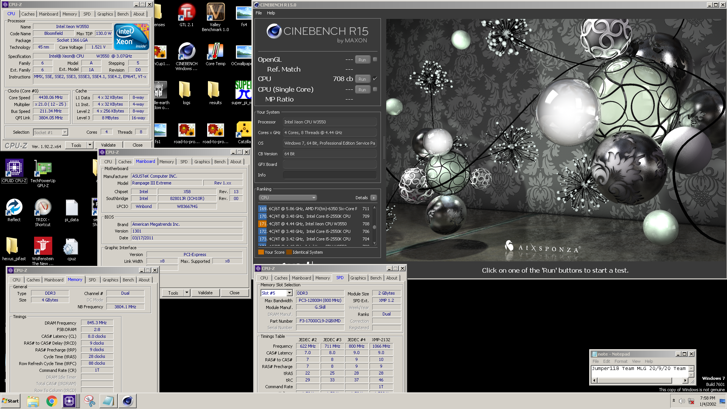Screen dimensions: 727x409
Task: Switch to Notepad taskbar item
Action: [108, 401]
